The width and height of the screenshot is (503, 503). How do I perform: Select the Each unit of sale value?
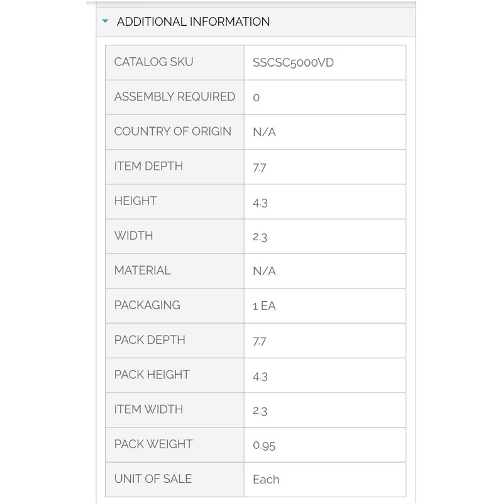pyautogui.click(x=266, y=480)
